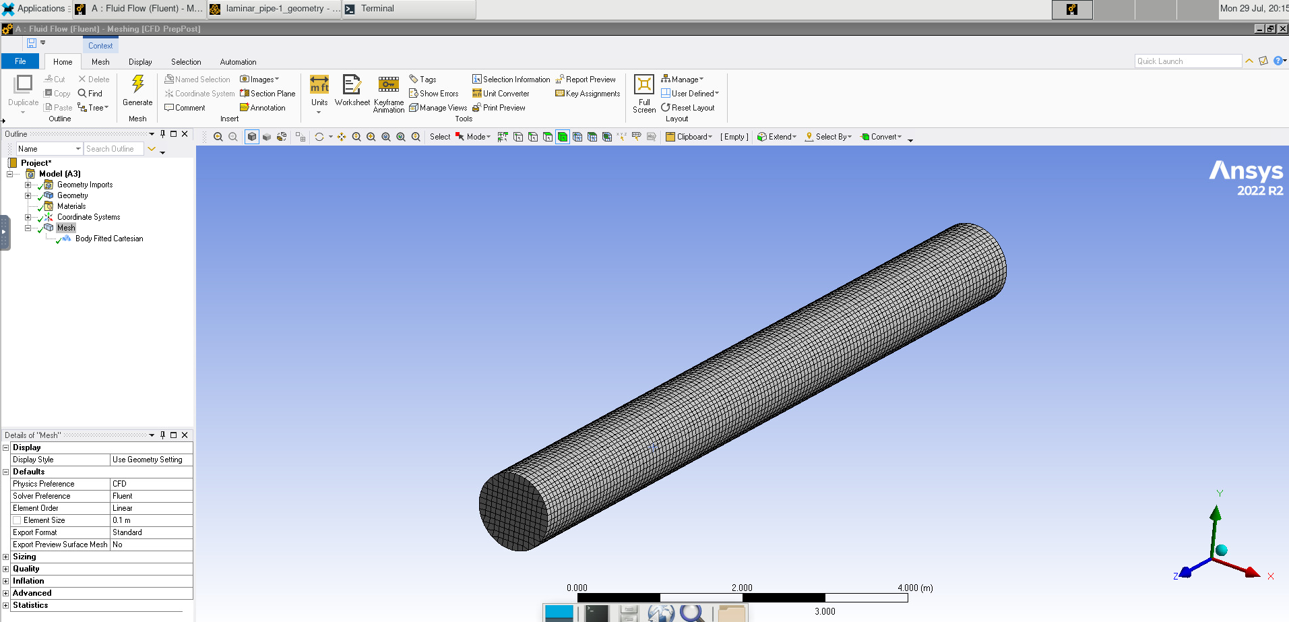This screenshot has width=1289, height=622.
Task: Click Show Errors
Action: coord(433,94)
